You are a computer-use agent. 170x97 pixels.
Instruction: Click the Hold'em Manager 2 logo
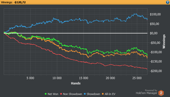click(161, 93)
